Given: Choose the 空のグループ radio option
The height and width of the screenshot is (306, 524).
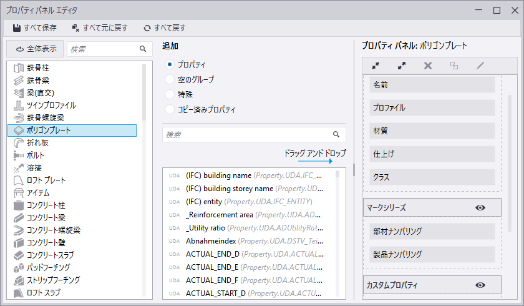Looking at the screenshot, I should point(170,79).
